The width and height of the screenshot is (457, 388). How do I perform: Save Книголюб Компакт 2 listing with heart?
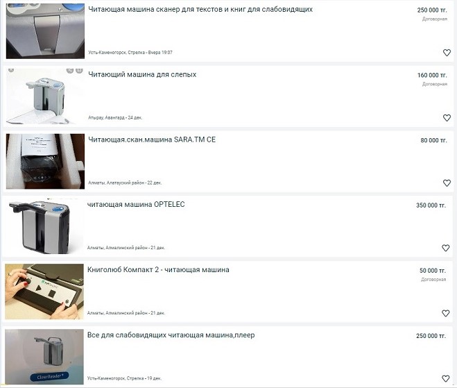pyautogui.click(x=445, y=313)
